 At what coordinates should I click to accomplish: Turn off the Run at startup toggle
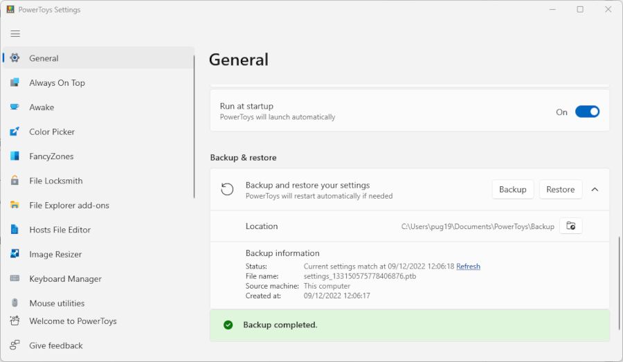click(587, 111)
